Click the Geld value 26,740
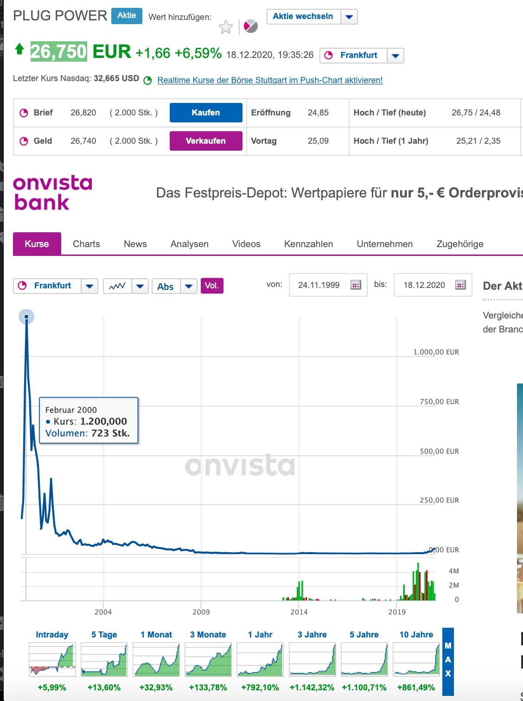Viewport: 523px width, 701px height. (83, 141)
